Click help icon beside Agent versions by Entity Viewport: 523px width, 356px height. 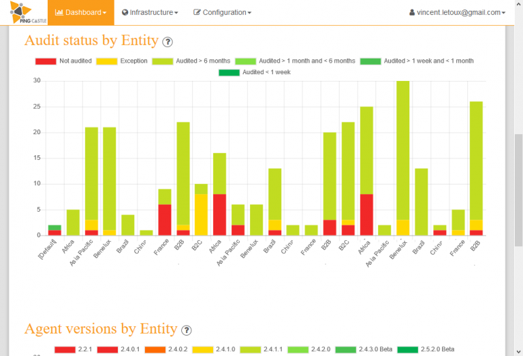click(186, 330)
